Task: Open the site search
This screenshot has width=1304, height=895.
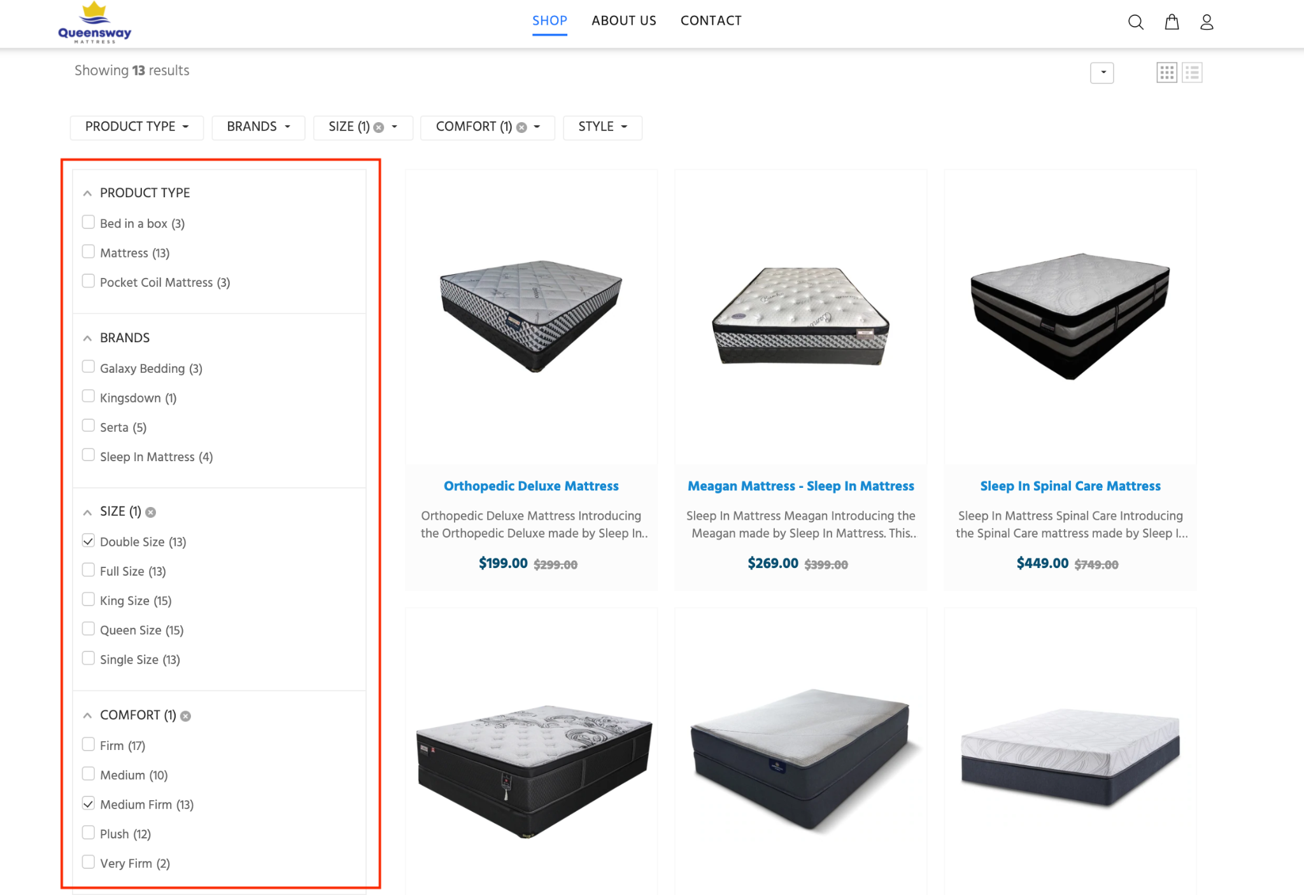Action: pyautogui.click(x=1135, y=22)
